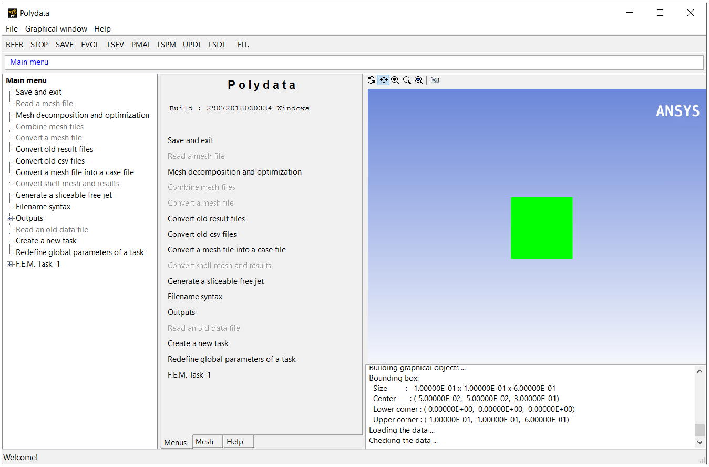Click the log panel scrollbar thumb

point(700,430)
